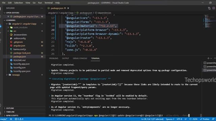Close package.json in Open Editors list
The width and height of the screenshot is (216, 121).
coord(8,16)
